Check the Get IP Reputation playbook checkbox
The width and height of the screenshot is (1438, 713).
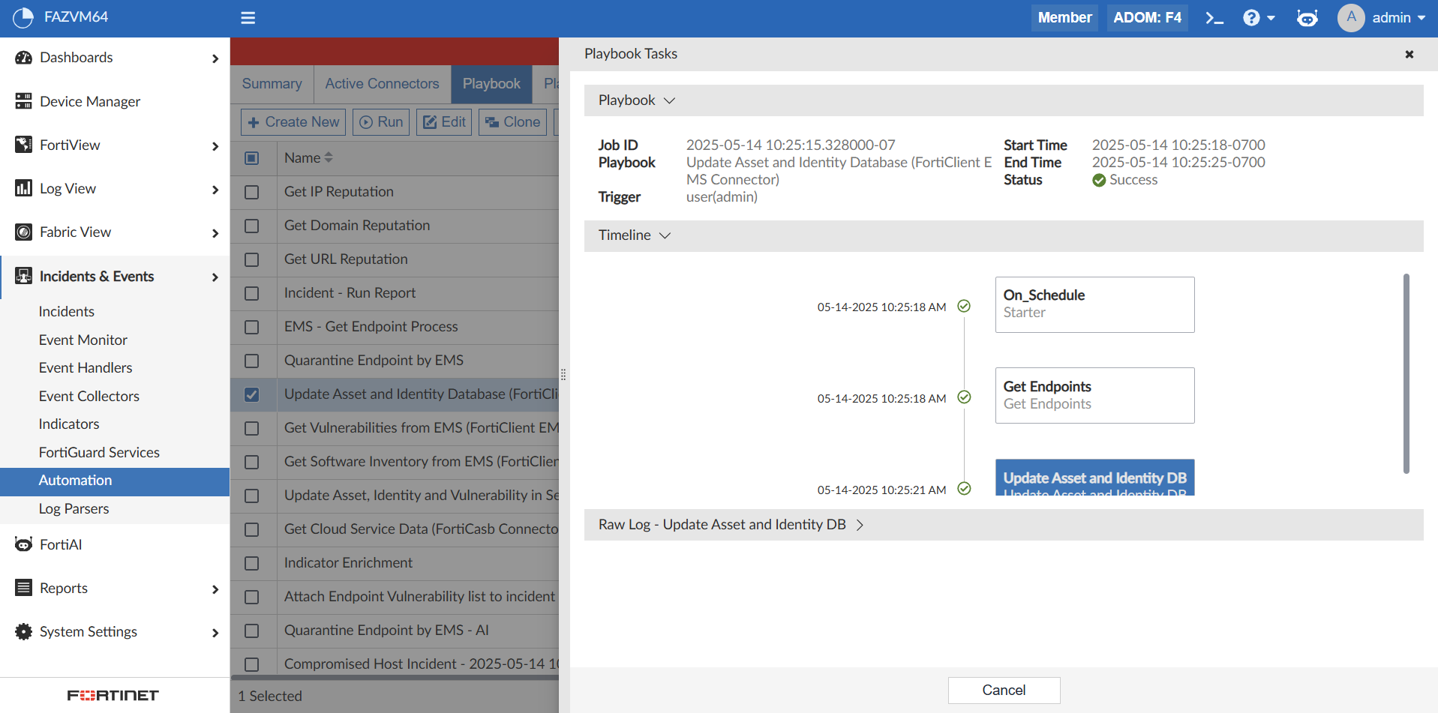(x=253, y=192)
